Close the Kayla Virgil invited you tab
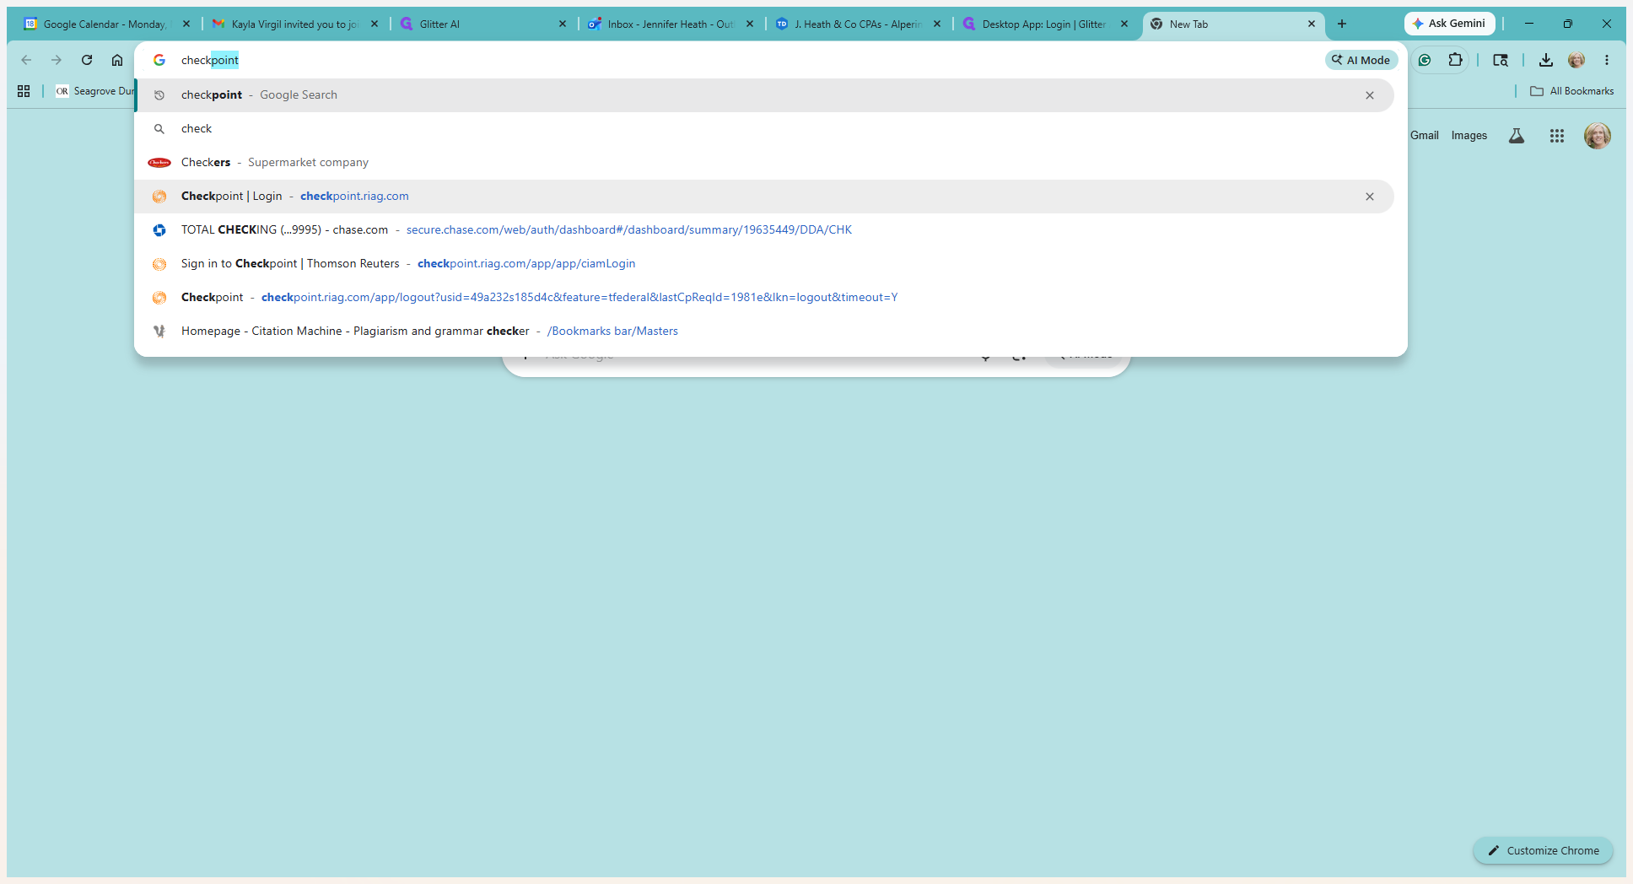 (x=375, y=24)
